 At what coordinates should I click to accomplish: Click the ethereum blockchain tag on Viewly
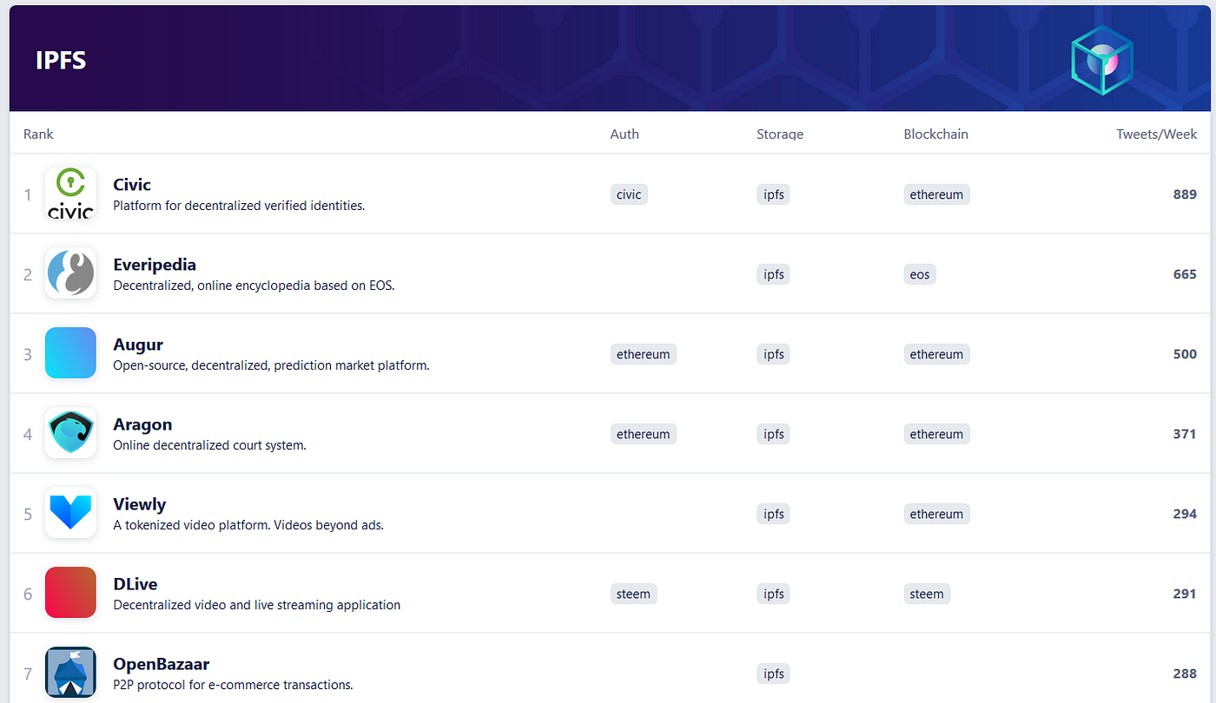coord(936,514)
